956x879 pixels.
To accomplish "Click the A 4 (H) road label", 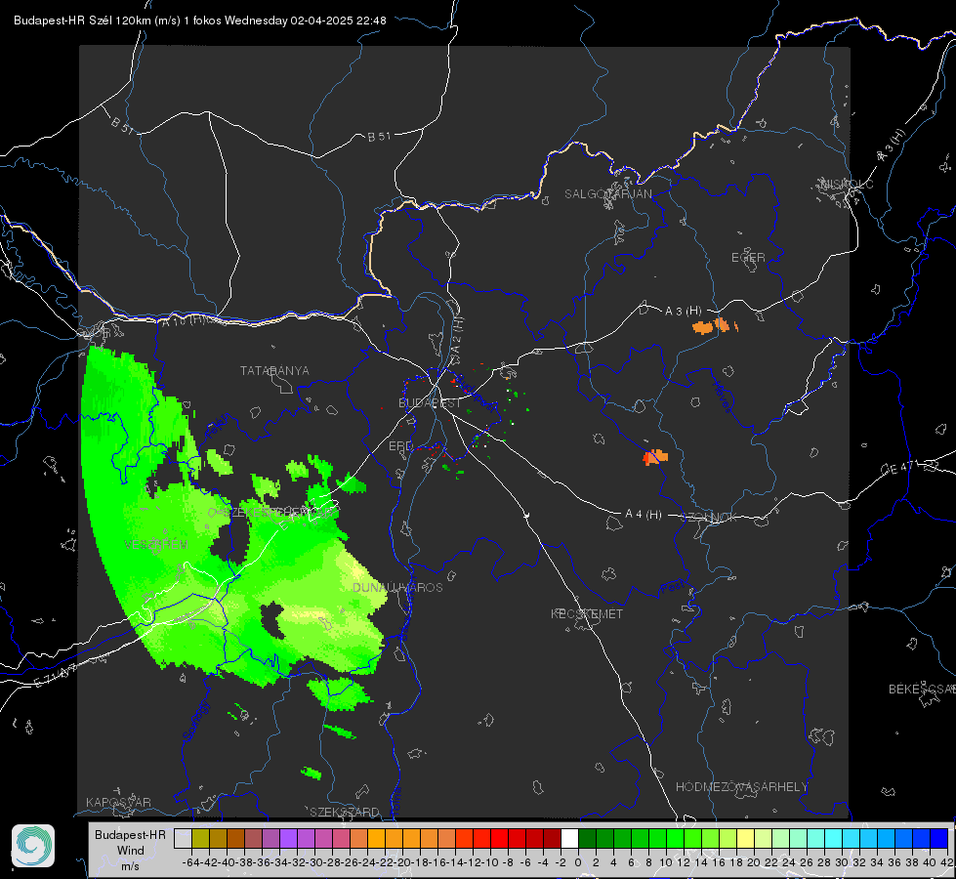I will (x=644, y=515).
